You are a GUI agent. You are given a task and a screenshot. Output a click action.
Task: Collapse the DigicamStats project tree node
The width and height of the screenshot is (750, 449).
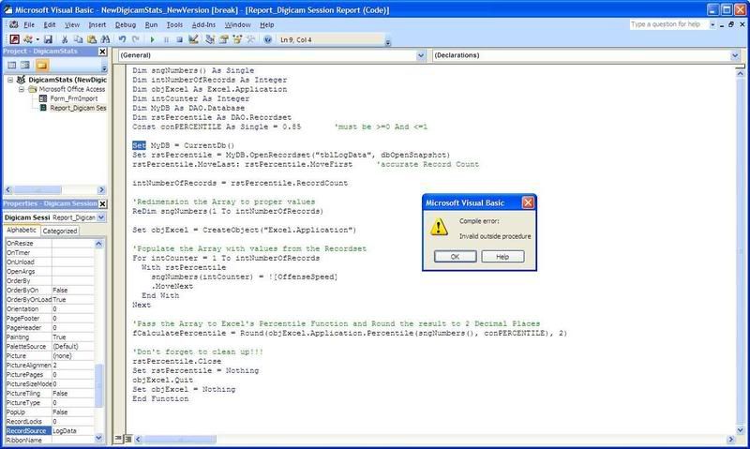click(10, 80)
